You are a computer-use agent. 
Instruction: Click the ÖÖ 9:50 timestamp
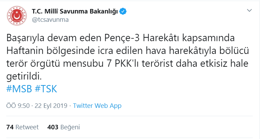18,106
